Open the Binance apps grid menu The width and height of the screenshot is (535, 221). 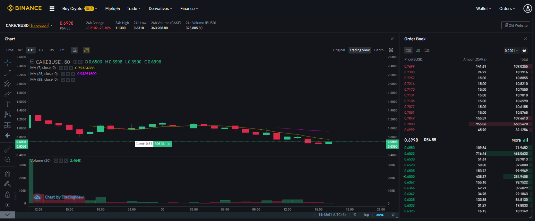point(52,9)
